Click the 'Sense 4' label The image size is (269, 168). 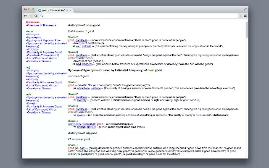[x=73, y=121]
